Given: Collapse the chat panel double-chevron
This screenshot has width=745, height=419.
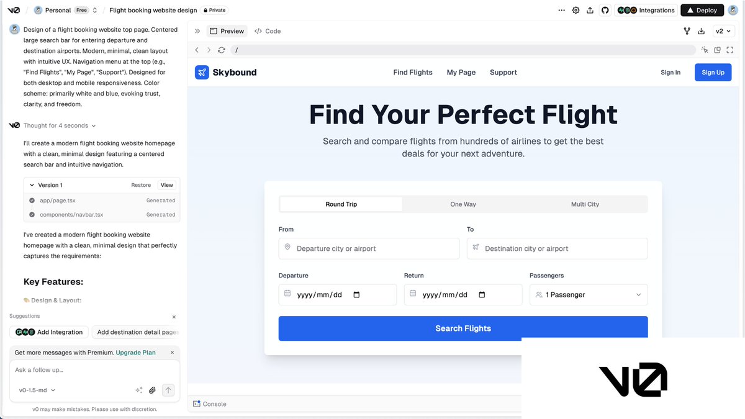Looking at the screenshot, I should pyautogui.click(x=197, y=31).
